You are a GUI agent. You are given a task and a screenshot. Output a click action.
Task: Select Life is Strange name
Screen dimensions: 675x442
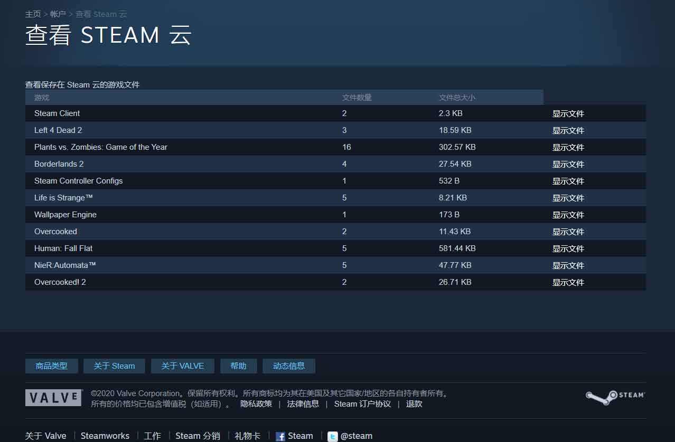63,198
